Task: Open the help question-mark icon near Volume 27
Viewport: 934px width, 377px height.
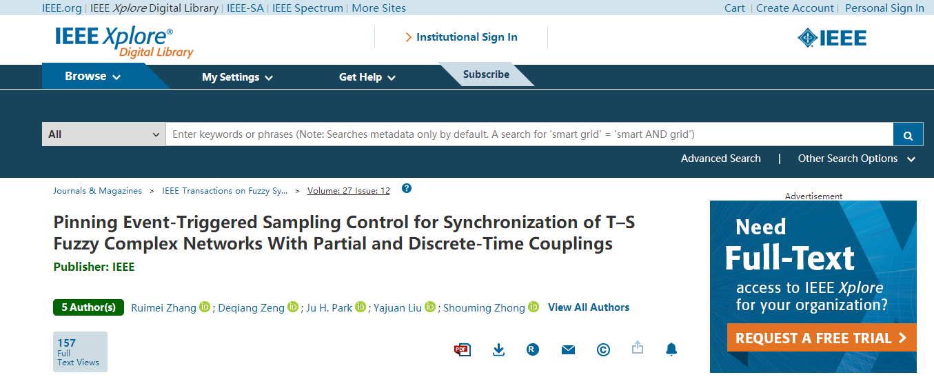Action: point(407,188)
